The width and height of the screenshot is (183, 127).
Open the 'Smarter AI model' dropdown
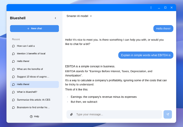tap(79, 16)
